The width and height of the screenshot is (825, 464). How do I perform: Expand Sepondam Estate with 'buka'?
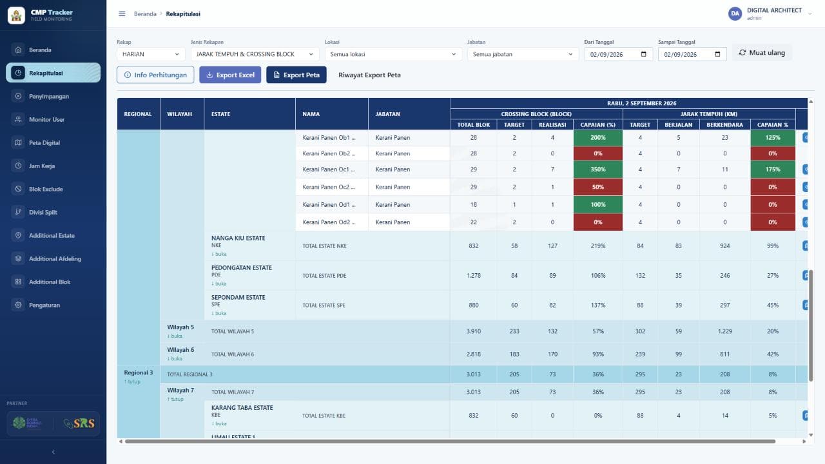(219, 313)
